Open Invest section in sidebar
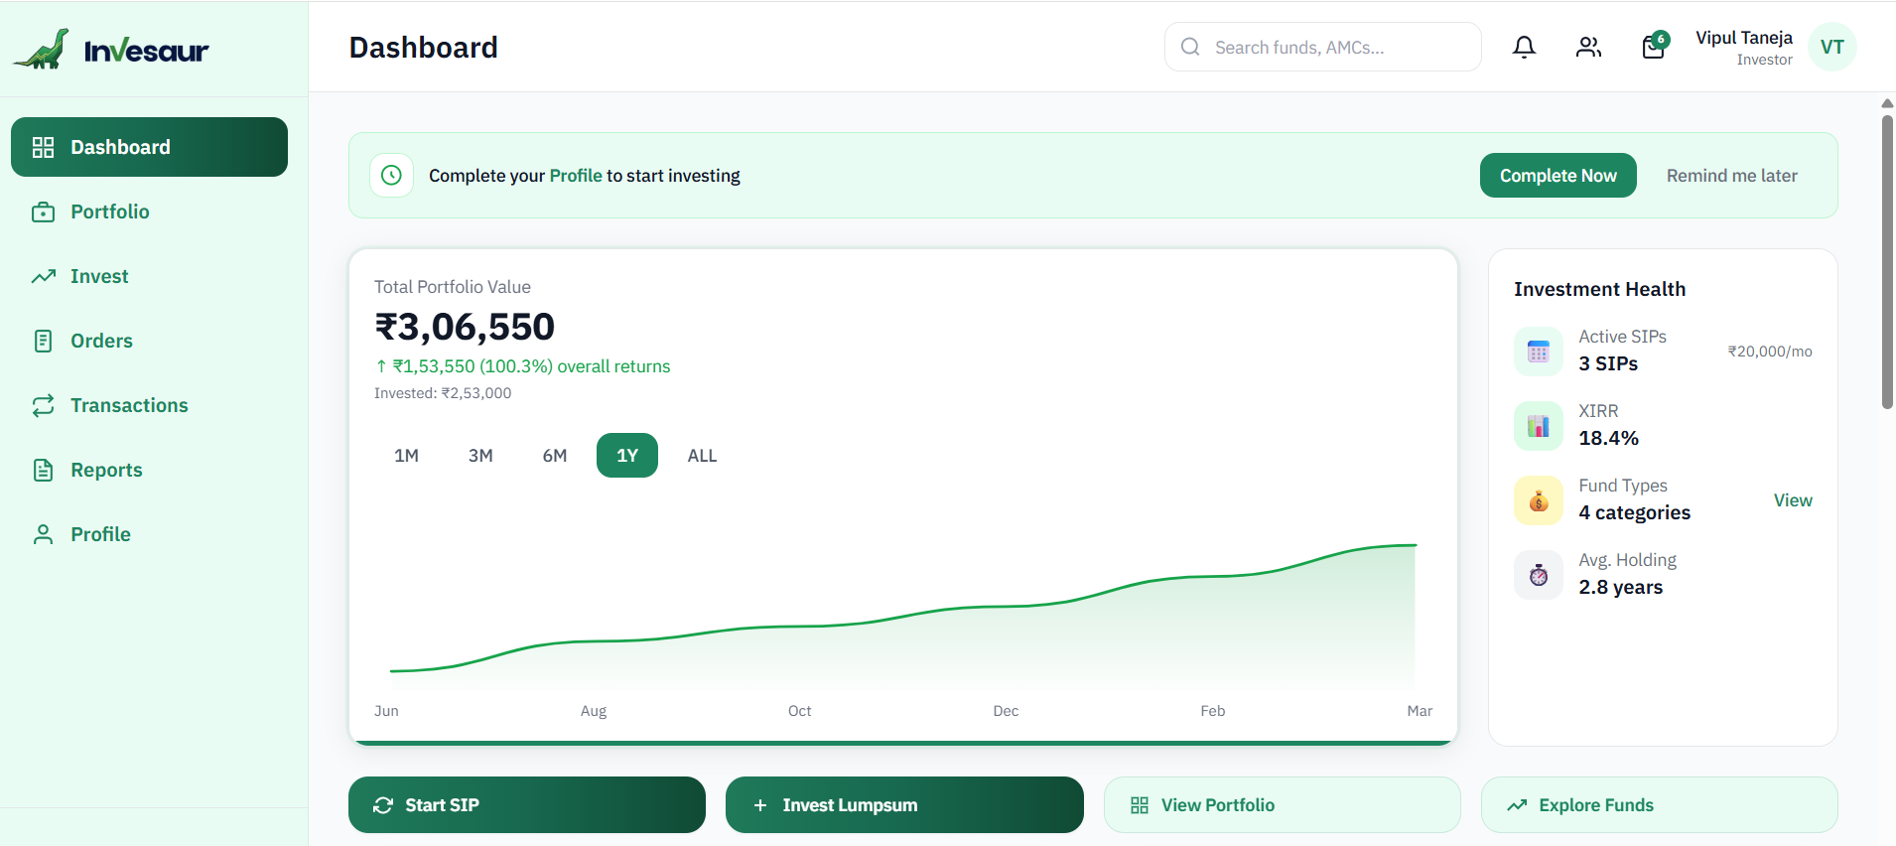 click(149, 276)
